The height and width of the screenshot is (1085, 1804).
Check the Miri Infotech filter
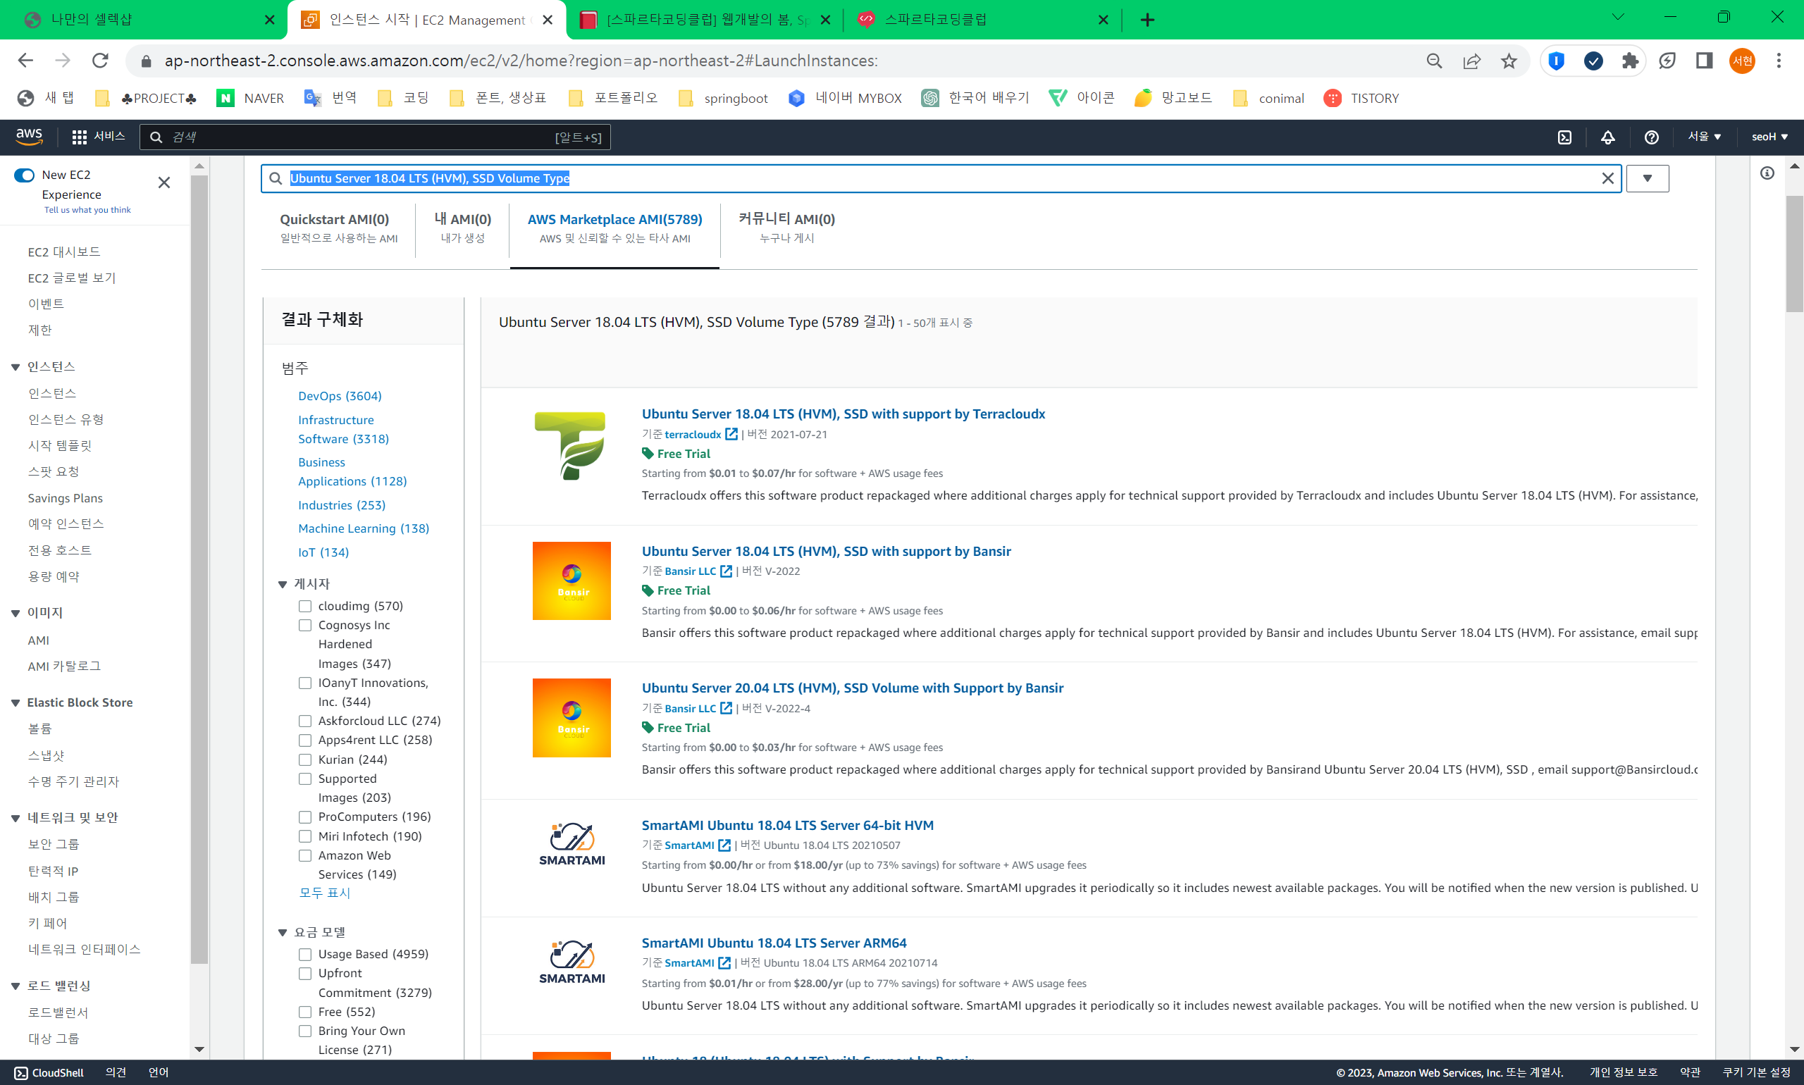point(305,836)
